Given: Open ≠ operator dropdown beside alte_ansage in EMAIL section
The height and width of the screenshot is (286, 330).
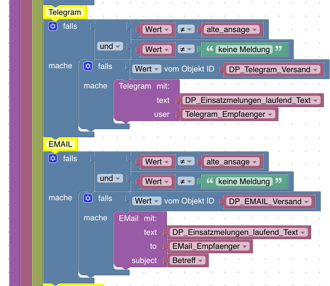Looking at the screenshot, I should click(x=186, y=161).
